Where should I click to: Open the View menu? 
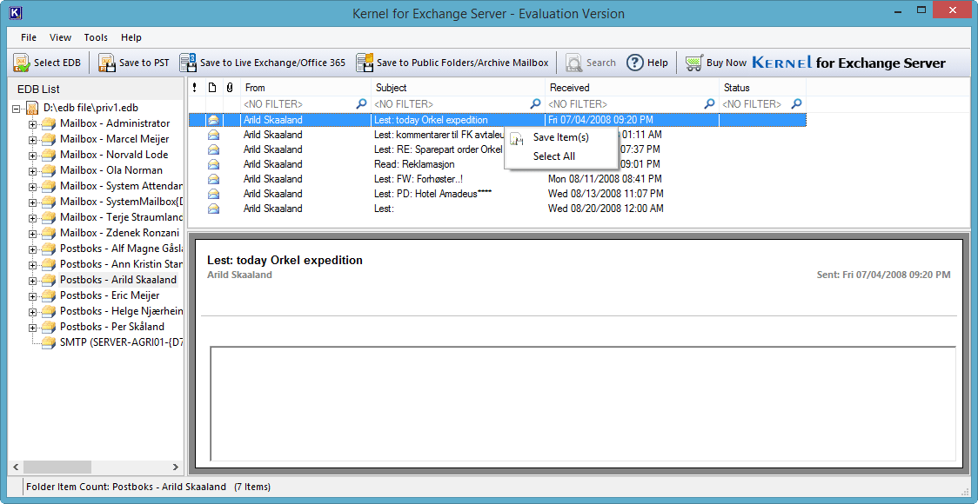pyautogui.click(x=61, y=37)
